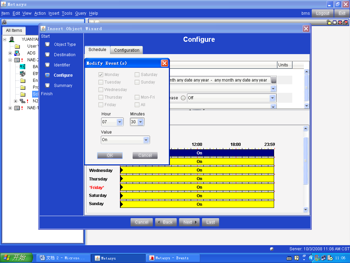Viewport: 350px width, 263px height.
Task: Click OK in Modify Event(s) dialog
Action: point(110,155)
